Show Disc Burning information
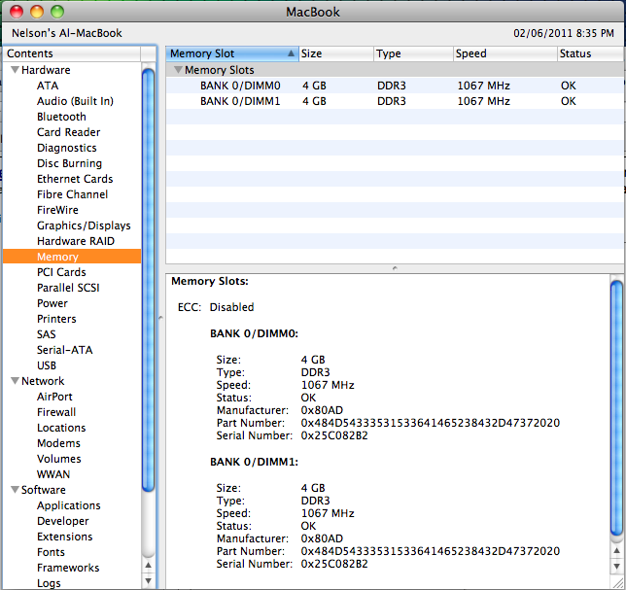This screenshot has height=590, width=626. click(69, 163)
